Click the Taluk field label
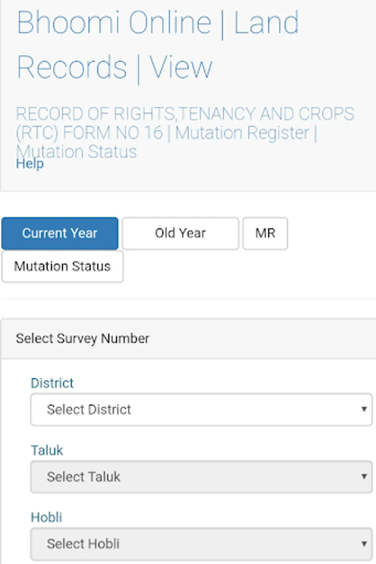Screen dimensions: 376x564 pos(47,450)
